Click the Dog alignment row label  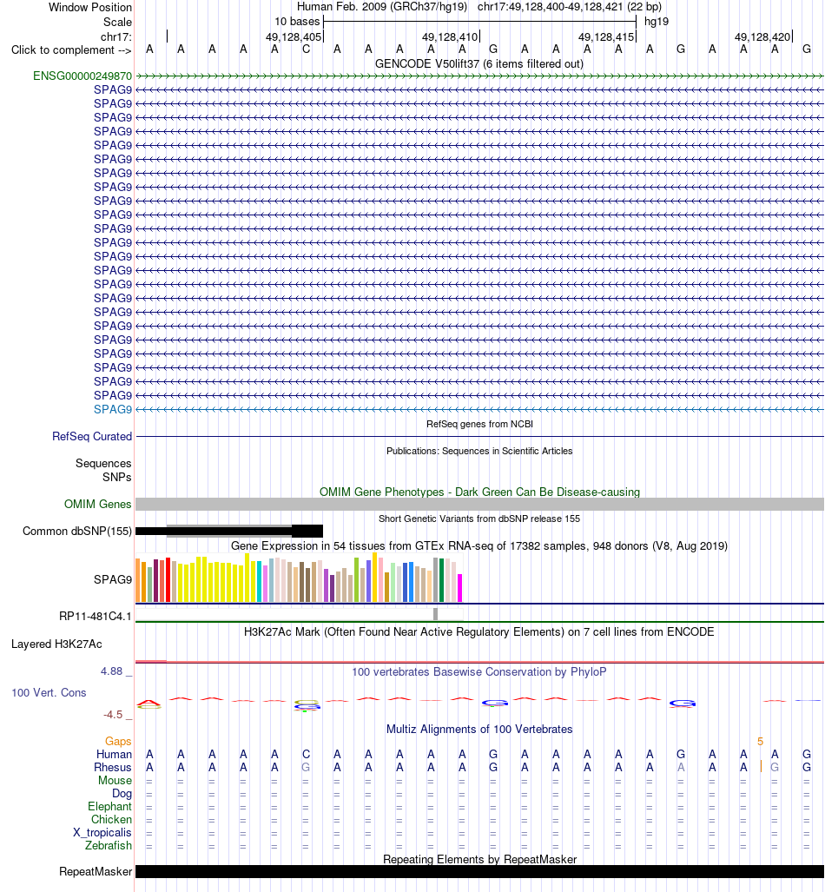click(x=122, y=793)
